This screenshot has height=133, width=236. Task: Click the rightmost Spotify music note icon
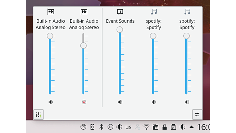click(x=187, y=12)
